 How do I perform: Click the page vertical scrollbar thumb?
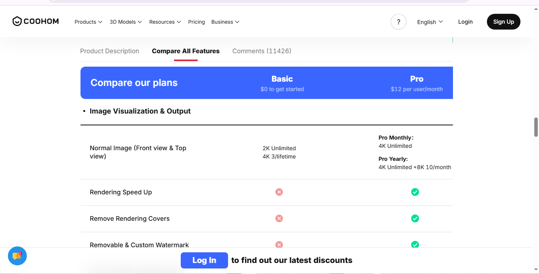coord(536,127)
